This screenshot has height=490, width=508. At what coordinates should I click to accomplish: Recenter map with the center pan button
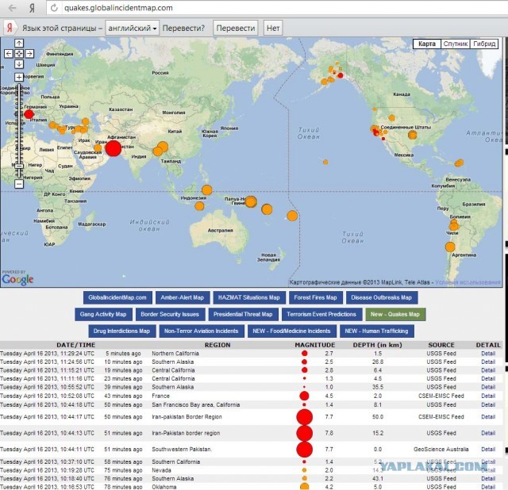pyautogui.click(x=19, y=53)
